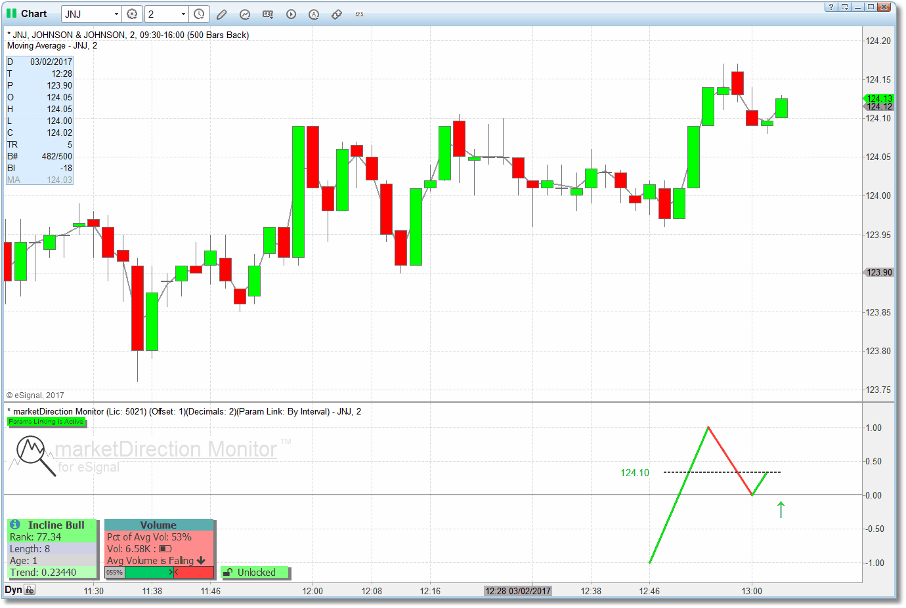
Task: Click the 12:00 time axis label
Action: click(313, 591)
